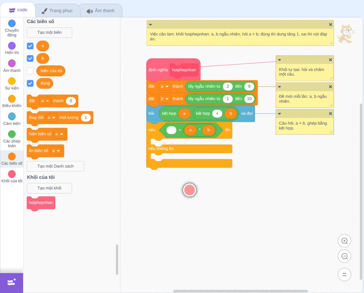Collapse the Đề mới mỗi lần comment
The width and height of the screenshot is (364, 293).
pyautogui.click(x=280, y=87)
